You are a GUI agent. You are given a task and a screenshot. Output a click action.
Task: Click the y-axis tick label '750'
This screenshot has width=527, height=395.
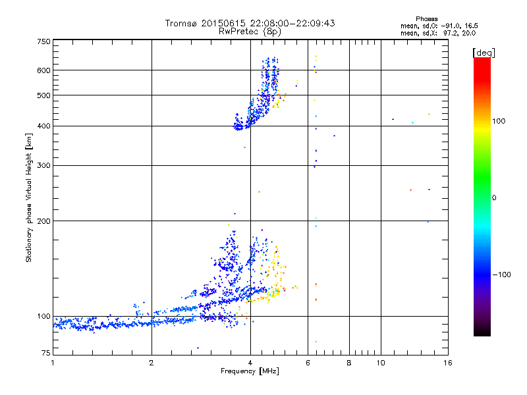[x=43, y=41]
